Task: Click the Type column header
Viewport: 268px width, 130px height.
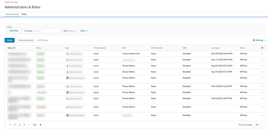Action: click(67, 48)
